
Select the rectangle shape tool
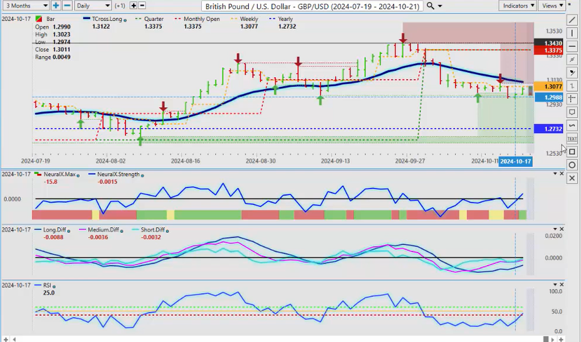coord(572,151)
